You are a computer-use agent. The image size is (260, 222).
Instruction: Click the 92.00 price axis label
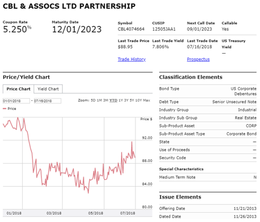pyautogui.click(x=147, y=138)
